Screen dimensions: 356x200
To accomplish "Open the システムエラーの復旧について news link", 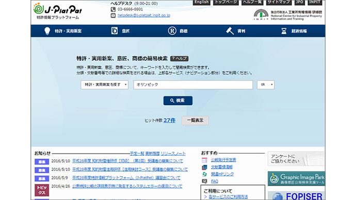I will (x=127, y=186).
